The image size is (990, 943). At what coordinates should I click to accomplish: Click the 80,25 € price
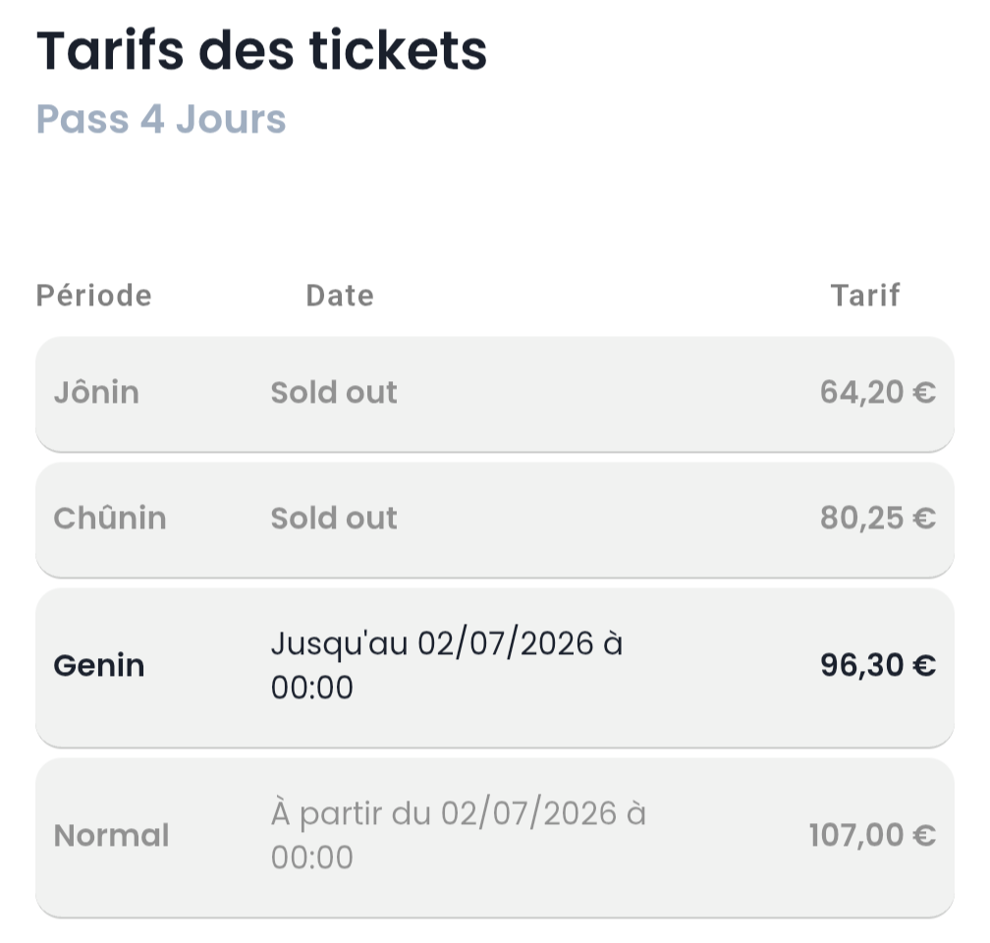(x=877, y=518)
